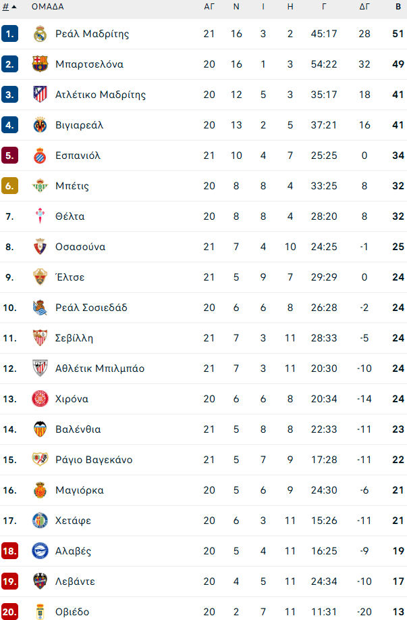The height and width of the screenshot is (620, 407).
Task: Open the Ρεάλ Σοσιεδάδ team link
Action: point(91,308)
